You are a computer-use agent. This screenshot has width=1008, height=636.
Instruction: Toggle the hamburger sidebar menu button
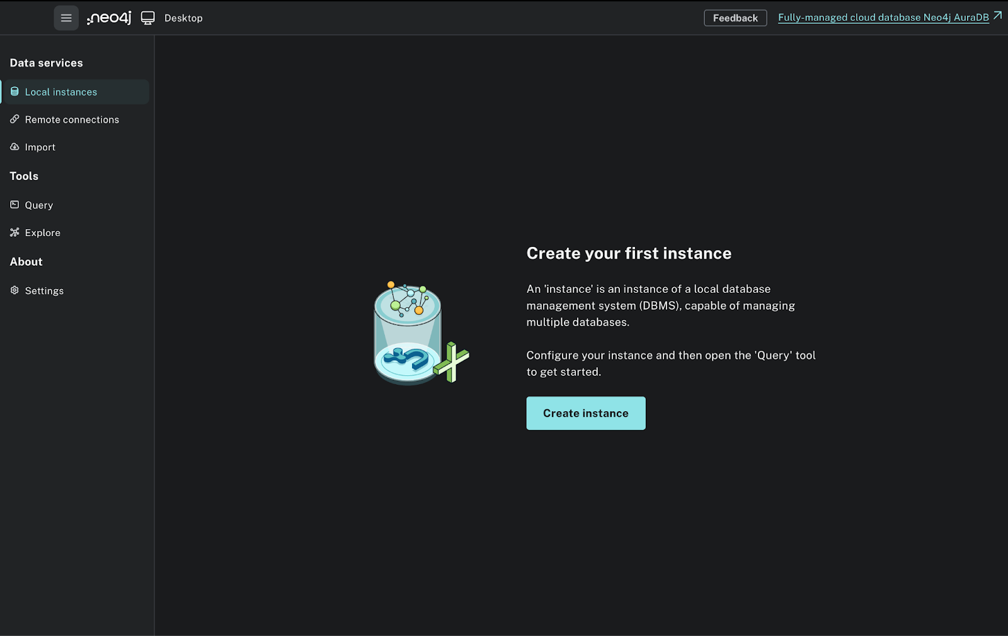coord(66,18)
